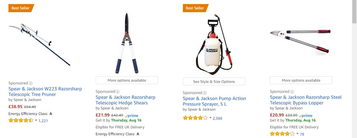Expand rating breakdown arrow for Tree Pruner
Screen dimensions: 357x138
click(36, 121)
